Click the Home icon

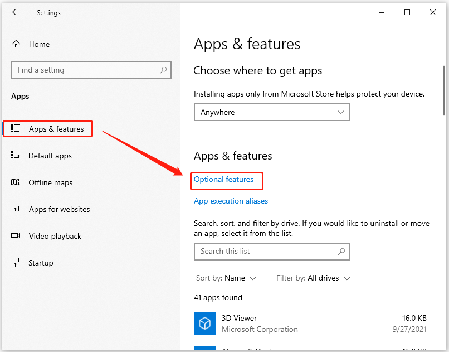pyautogui.click(x=17, y=44)
